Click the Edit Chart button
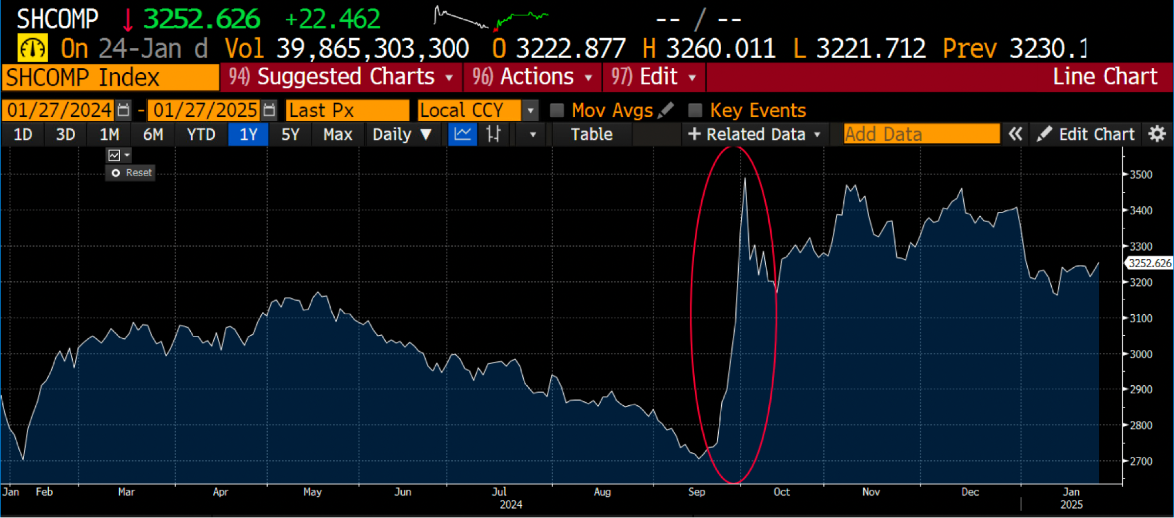Screen dimensions: 1174x518 coord(1085,134)
